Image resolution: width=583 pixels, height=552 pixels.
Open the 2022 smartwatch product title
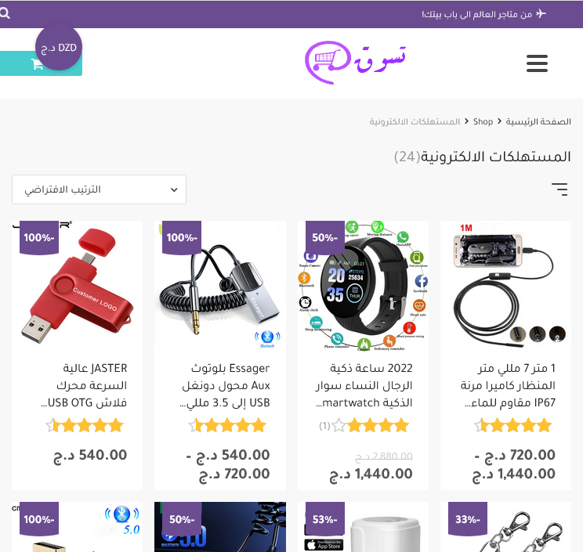[x=364, y=385]
